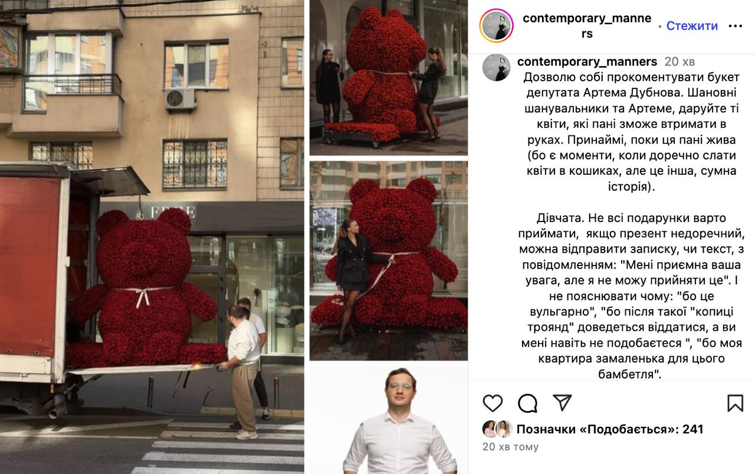
Task: View the list of likes «Подобається»: 241
Action: pos(610,429)
